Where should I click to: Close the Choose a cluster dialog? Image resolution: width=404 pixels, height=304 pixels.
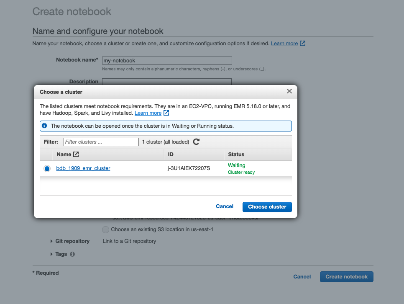[x=289, y=91]
